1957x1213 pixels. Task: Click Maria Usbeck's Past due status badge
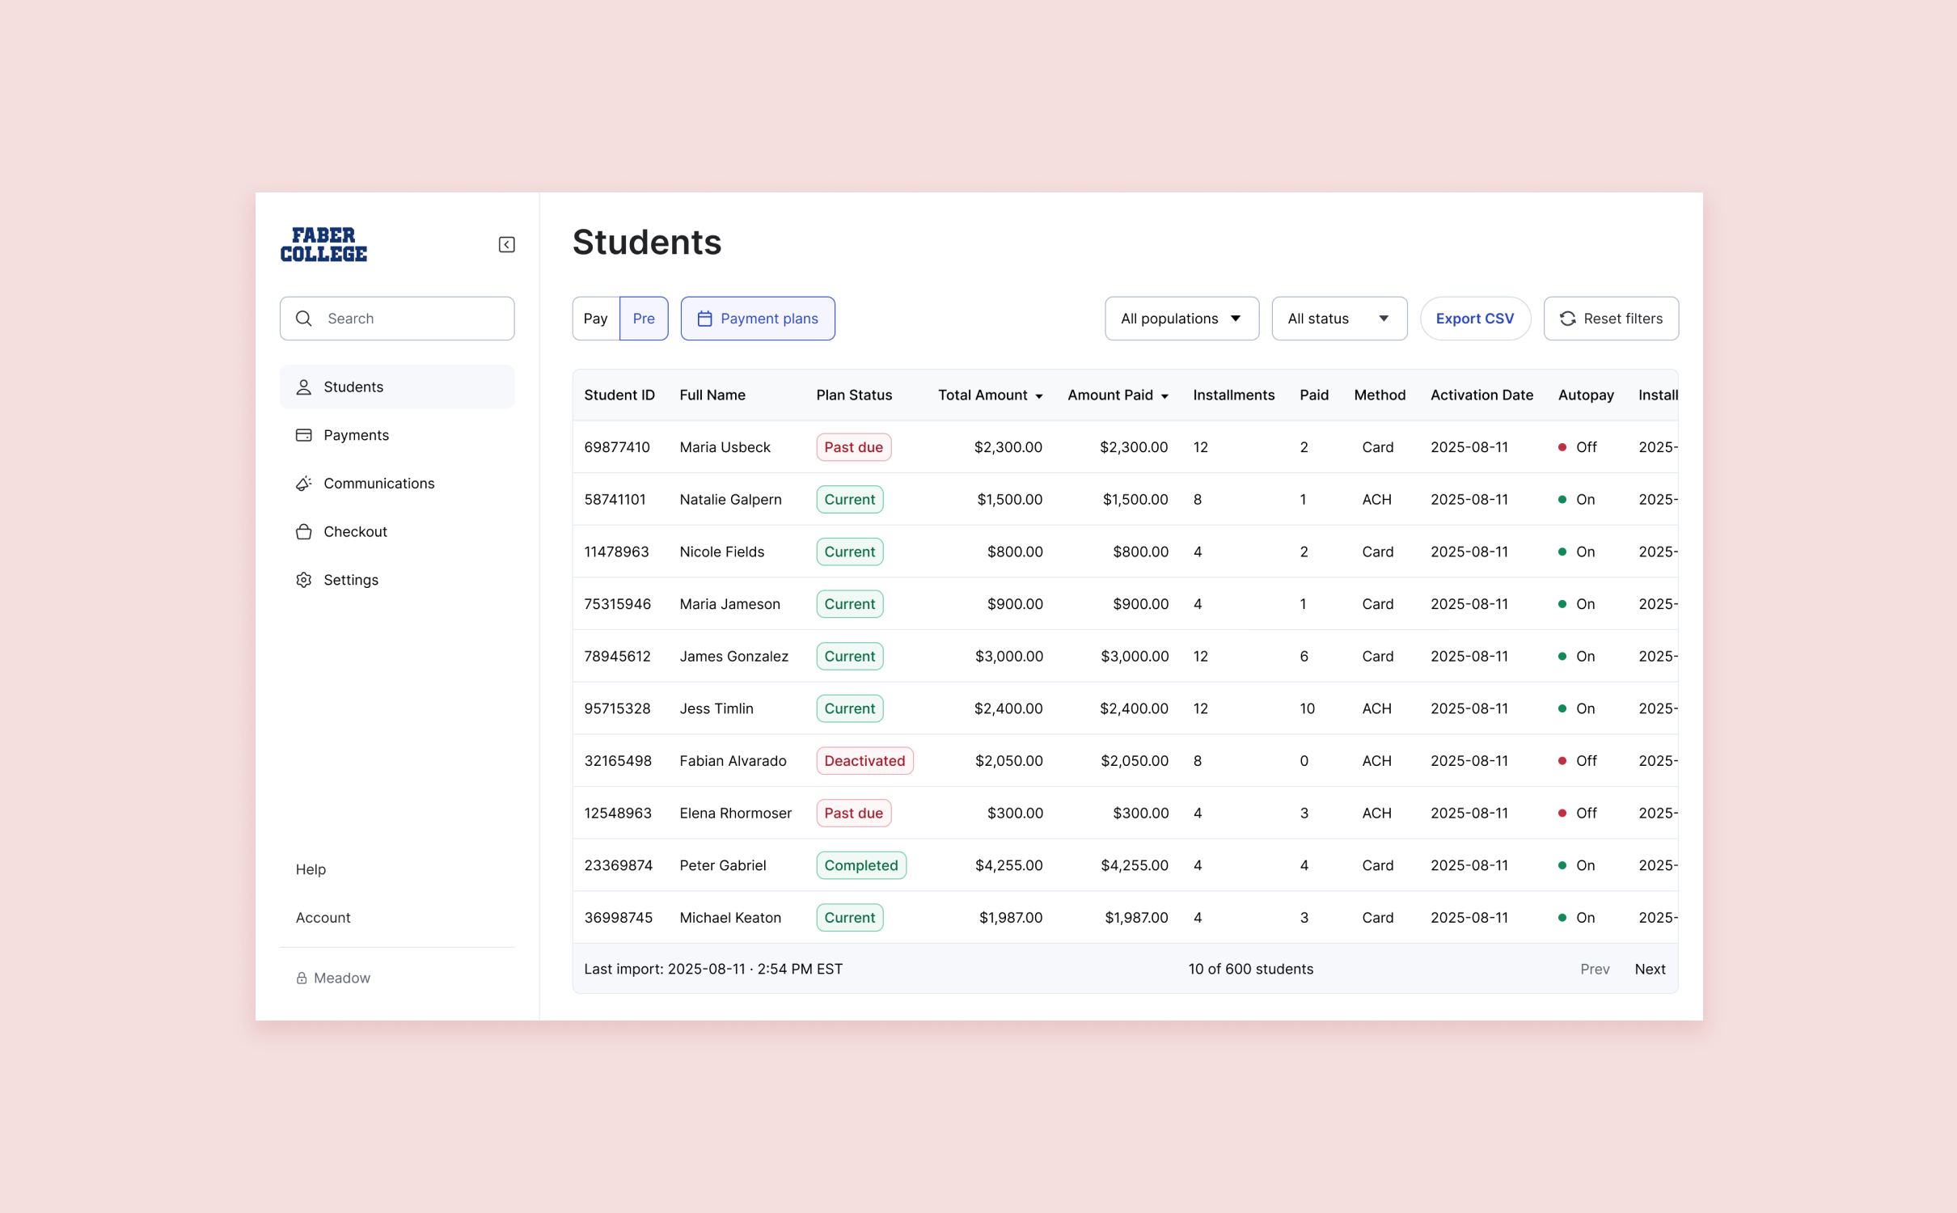[853, 447]
